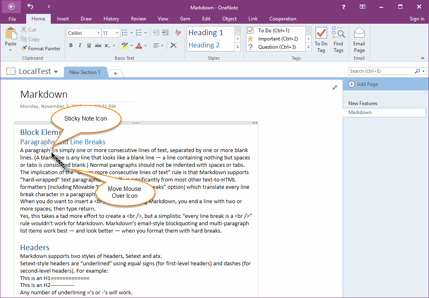
Task: Click the bullet list icon
Action: coord(125,33)
